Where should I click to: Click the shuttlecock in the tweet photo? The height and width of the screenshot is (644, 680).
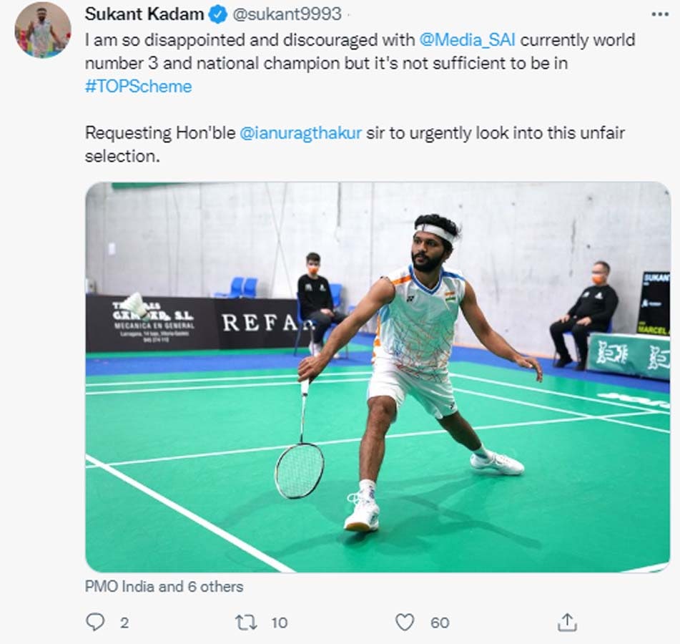(136, 304)
